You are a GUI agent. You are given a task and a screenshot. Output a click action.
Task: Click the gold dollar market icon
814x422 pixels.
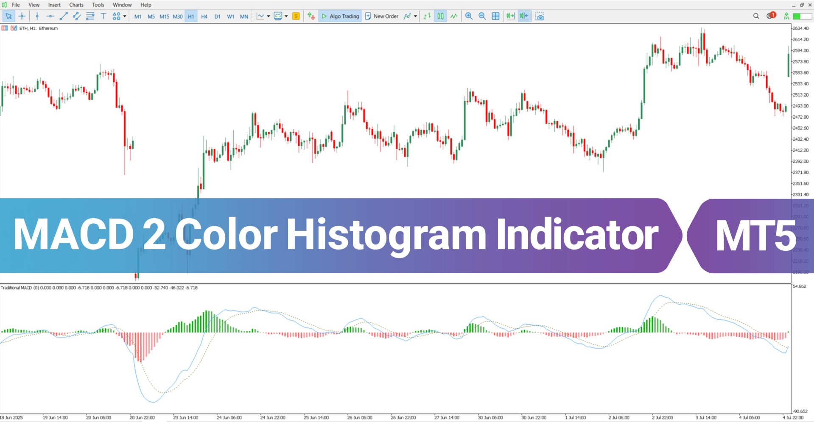point(296,16)
